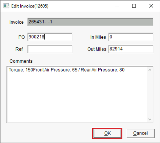Click the Out Miles label
Screen dimensions: 160x143
[97, 49]
